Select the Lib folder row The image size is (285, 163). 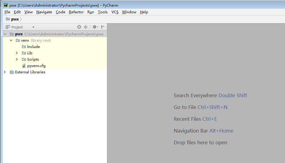pos(55,53)
